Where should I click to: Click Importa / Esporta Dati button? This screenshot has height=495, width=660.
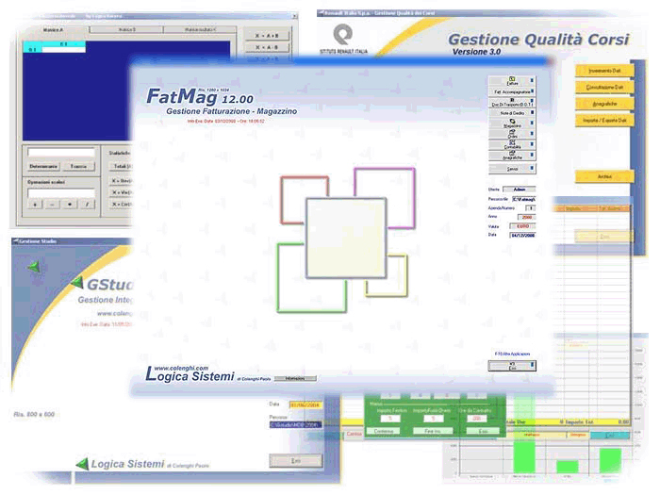pyautogui.click(x=604, y=121)
